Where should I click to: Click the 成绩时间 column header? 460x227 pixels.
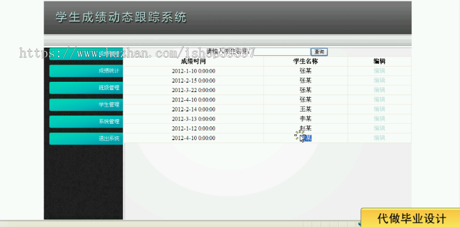pos(193,61)
